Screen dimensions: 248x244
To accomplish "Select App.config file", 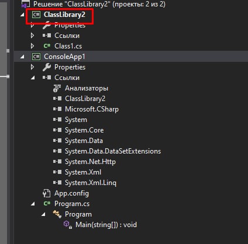I will tap(71, 193).
